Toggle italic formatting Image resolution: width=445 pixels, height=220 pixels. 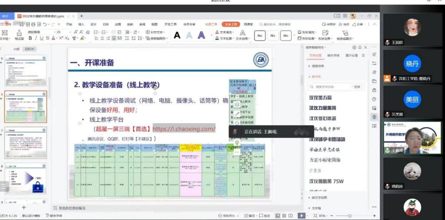tap(36, 38)
